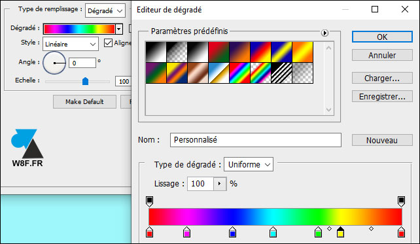Select the neutral density transparent preset
420x244 pixels.
click(x=303, y=73)
